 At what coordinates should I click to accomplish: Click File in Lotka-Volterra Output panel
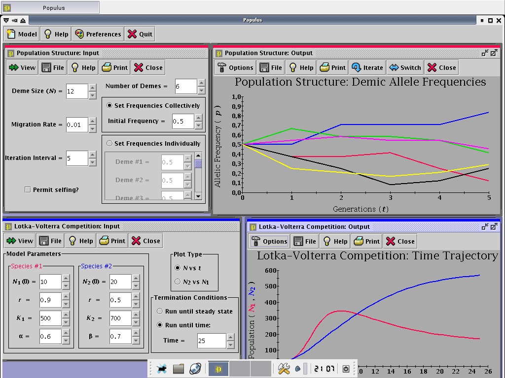point(305,241)
